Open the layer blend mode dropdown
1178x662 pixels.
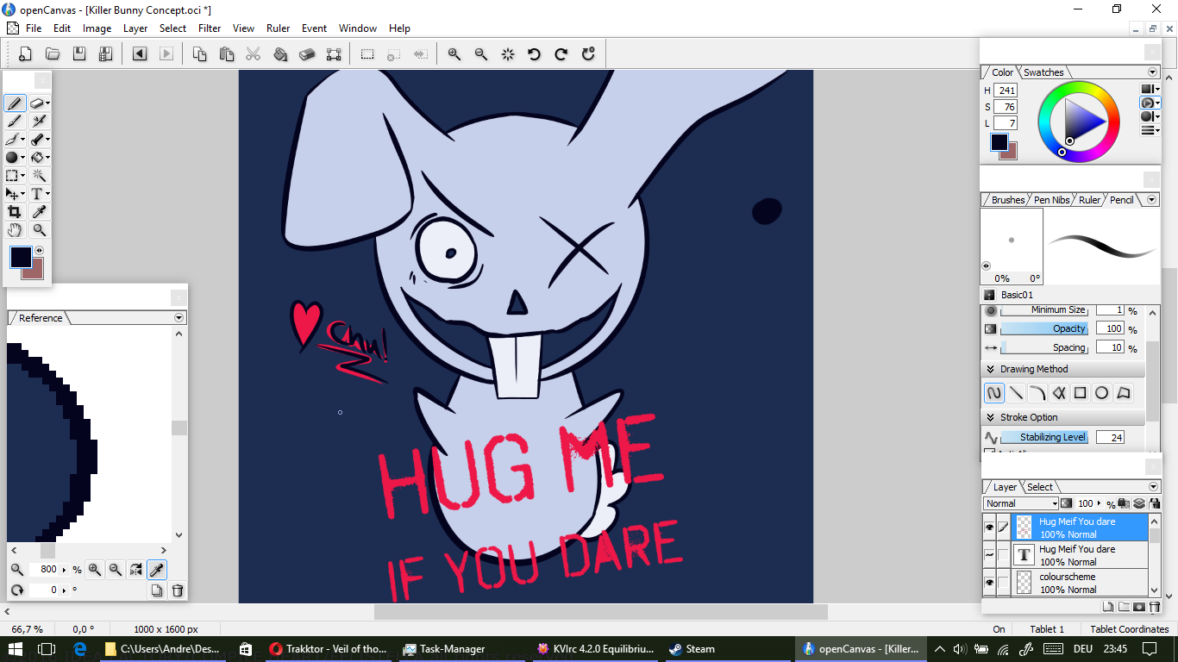1020,503
